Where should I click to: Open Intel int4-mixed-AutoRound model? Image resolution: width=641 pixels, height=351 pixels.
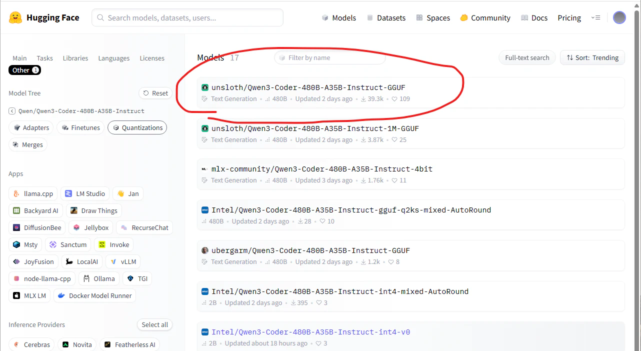click(x=411, y=296)
